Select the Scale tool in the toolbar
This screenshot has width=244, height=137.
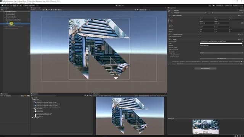coord(11,6)
